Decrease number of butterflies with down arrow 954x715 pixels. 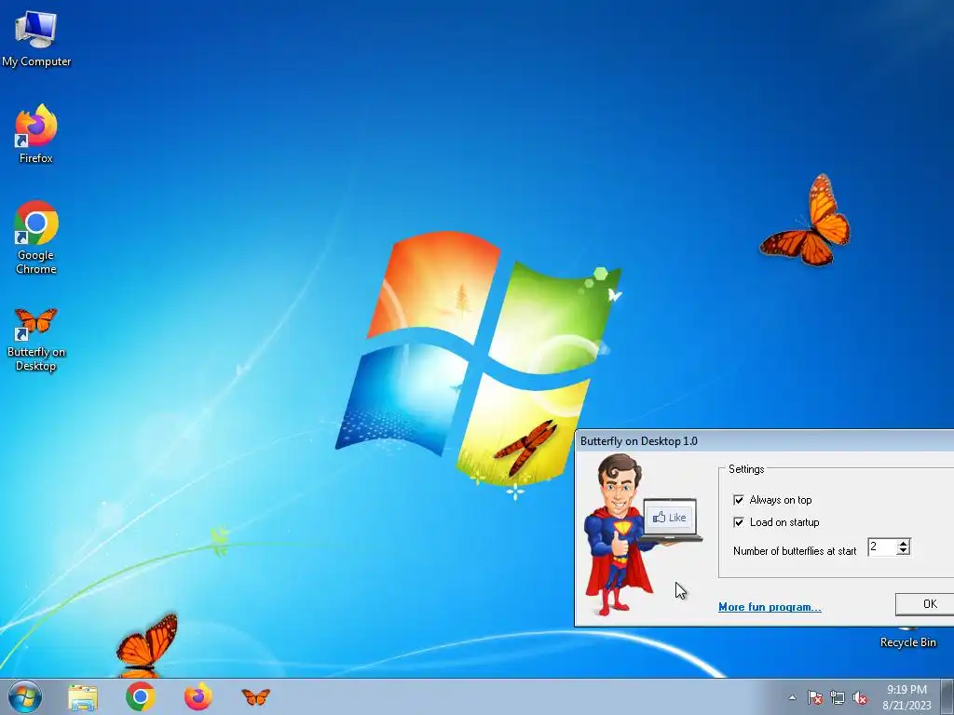904,551
